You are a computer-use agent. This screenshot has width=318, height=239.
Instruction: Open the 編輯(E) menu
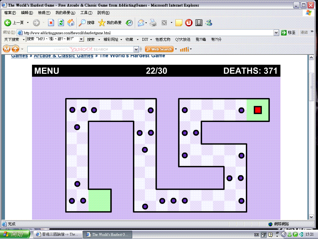click(27, 13)
